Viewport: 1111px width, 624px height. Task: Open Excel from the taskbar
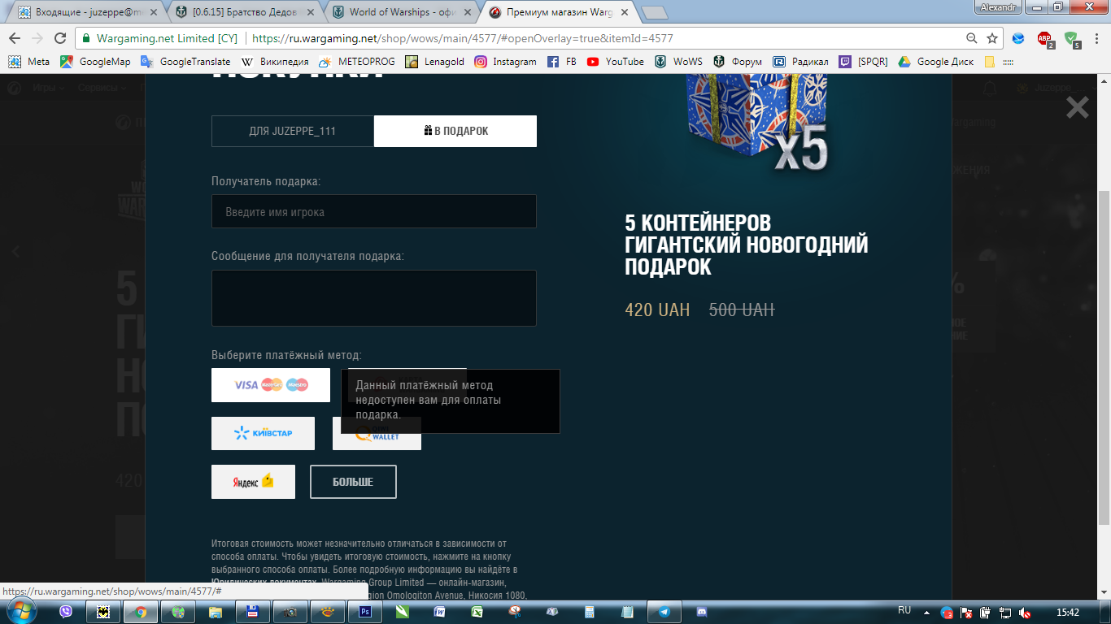477,612
